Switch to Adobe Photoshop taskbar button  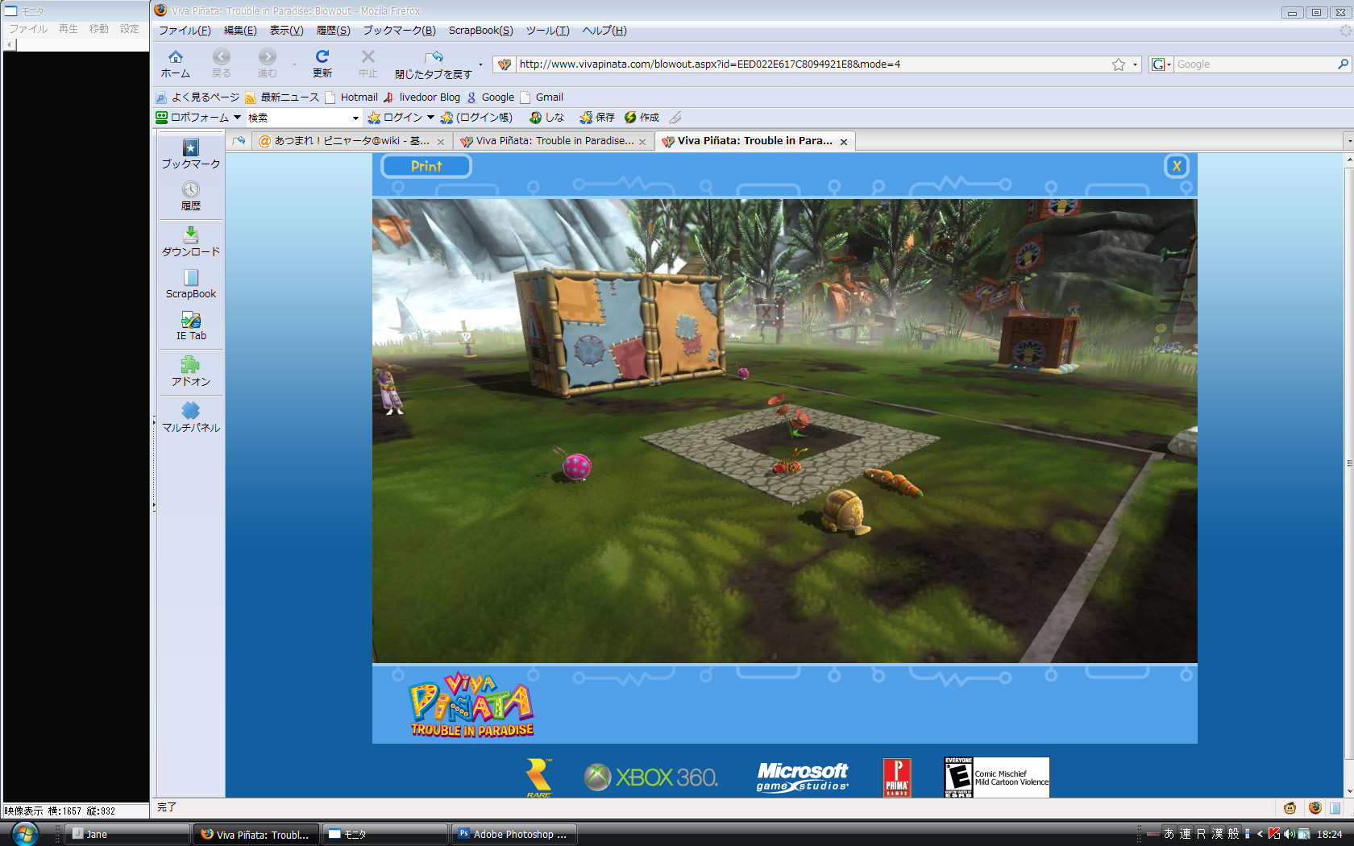point(513,835)
